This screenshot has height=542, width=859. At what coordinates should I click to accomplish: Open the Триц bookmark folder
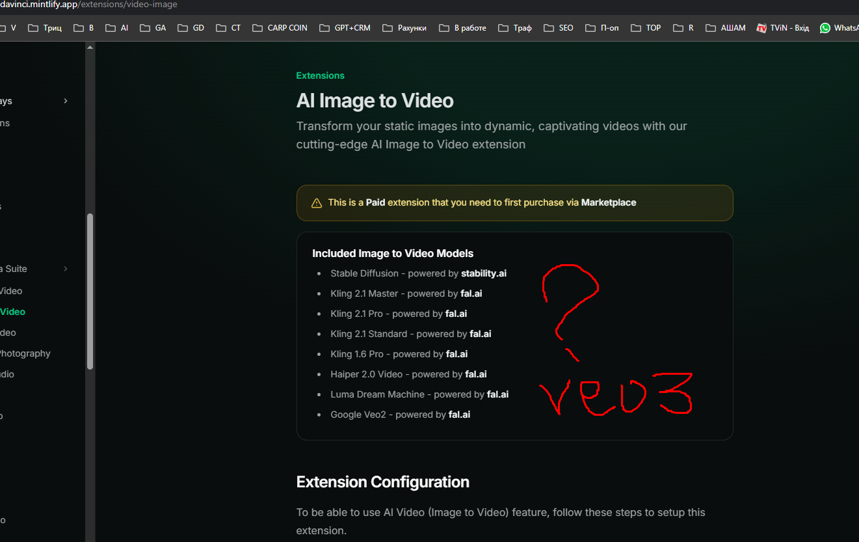click(45, 28)
